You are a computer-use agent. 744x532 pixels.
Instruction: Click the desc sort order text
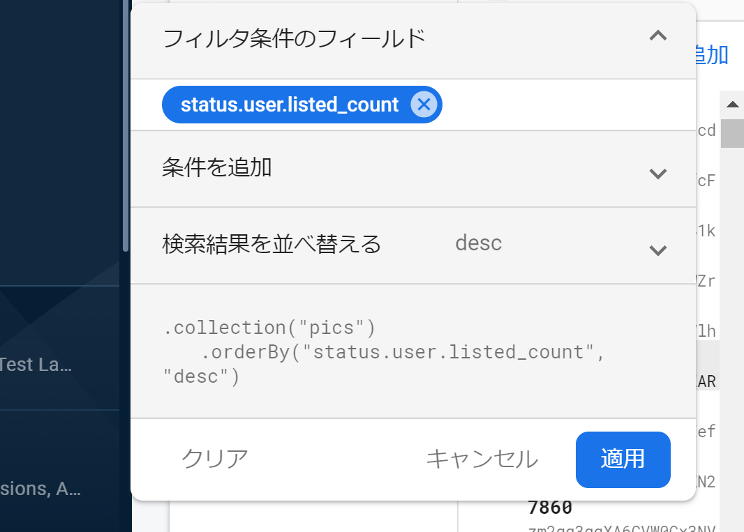tap(478, 243)
